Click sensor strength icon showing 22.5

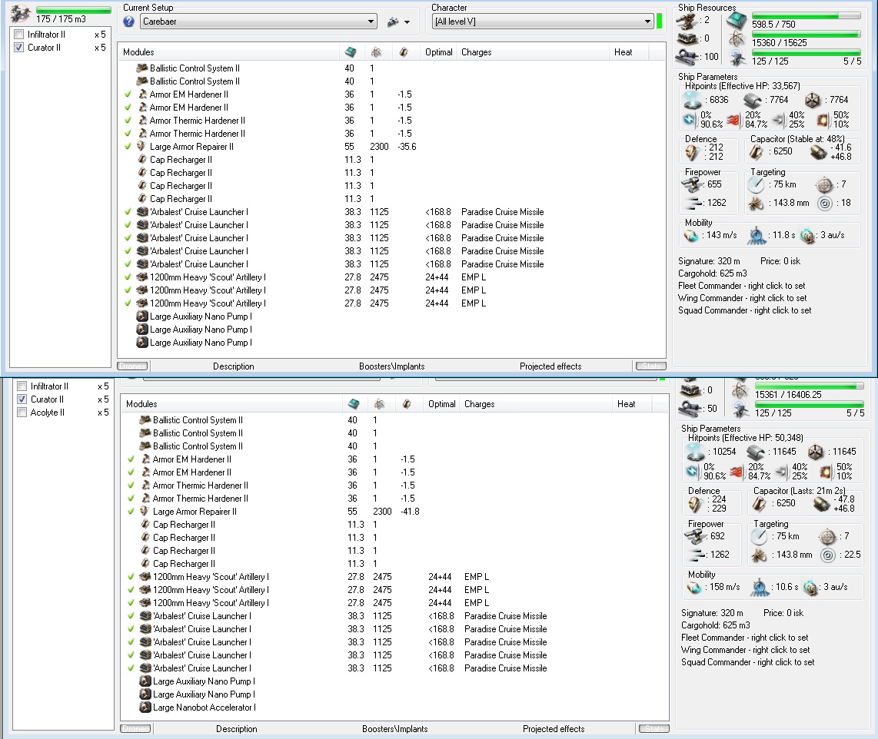pyautogui.click(x=827, y=555)
